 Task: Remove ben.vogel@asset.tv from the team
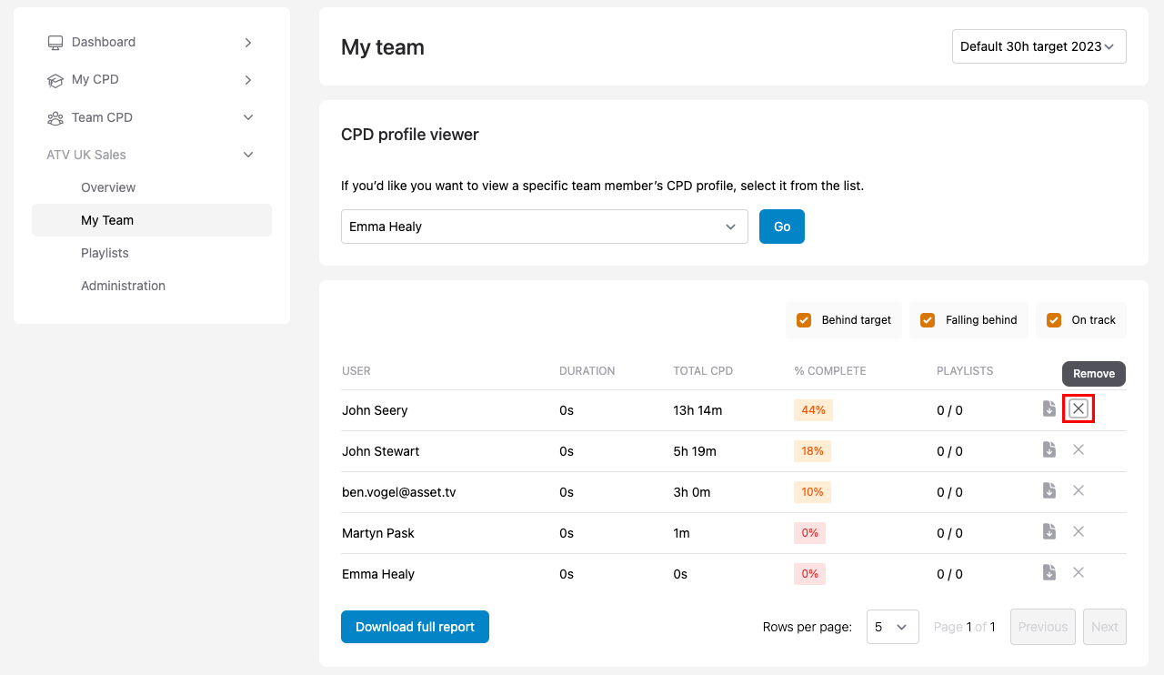tap(1079, 490)
